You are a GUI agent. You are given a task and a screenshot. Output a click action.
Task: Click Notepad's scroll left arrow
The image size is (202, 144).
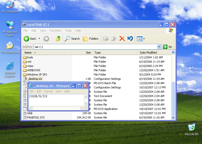(31, 108)
